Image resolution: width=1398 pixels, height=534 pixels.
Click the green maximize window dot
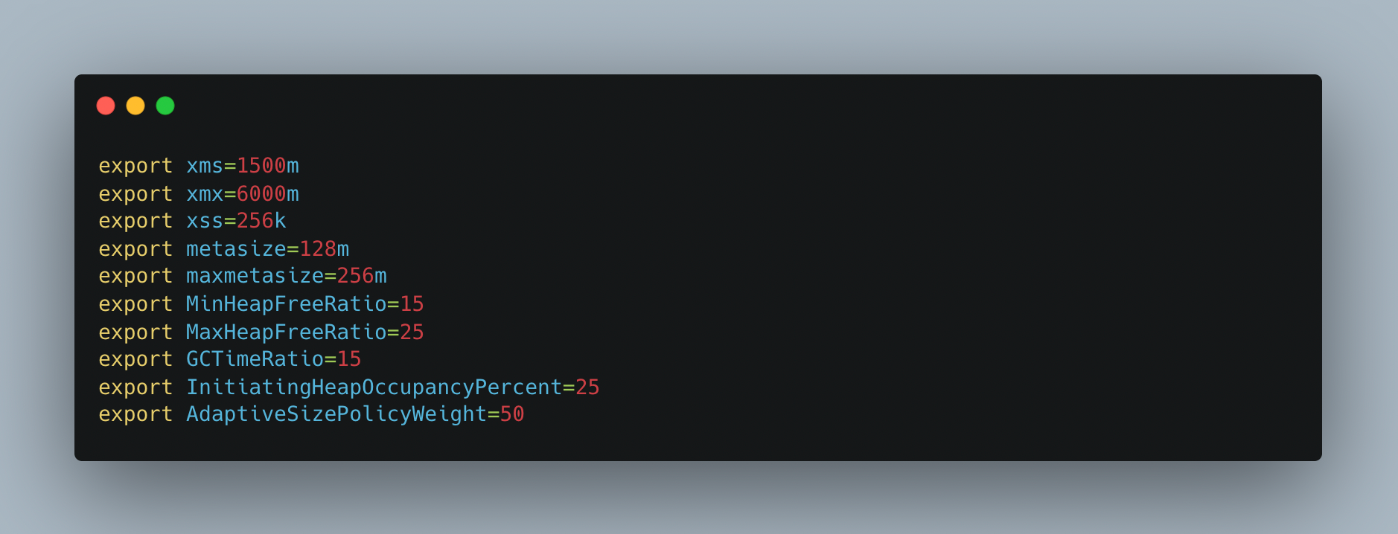pyautogui.click(x=165, y=106)
